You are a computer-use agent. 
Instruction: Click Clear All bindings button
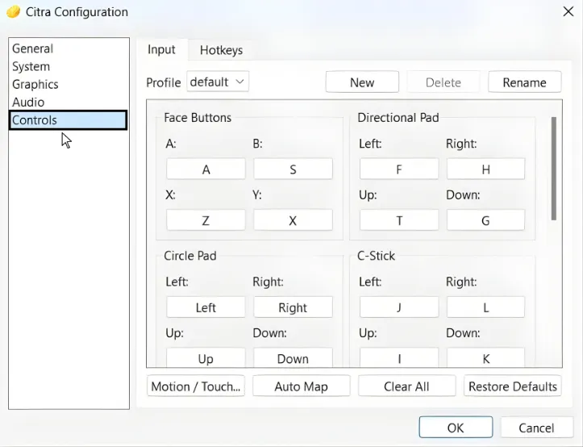[x=406, y=386]
